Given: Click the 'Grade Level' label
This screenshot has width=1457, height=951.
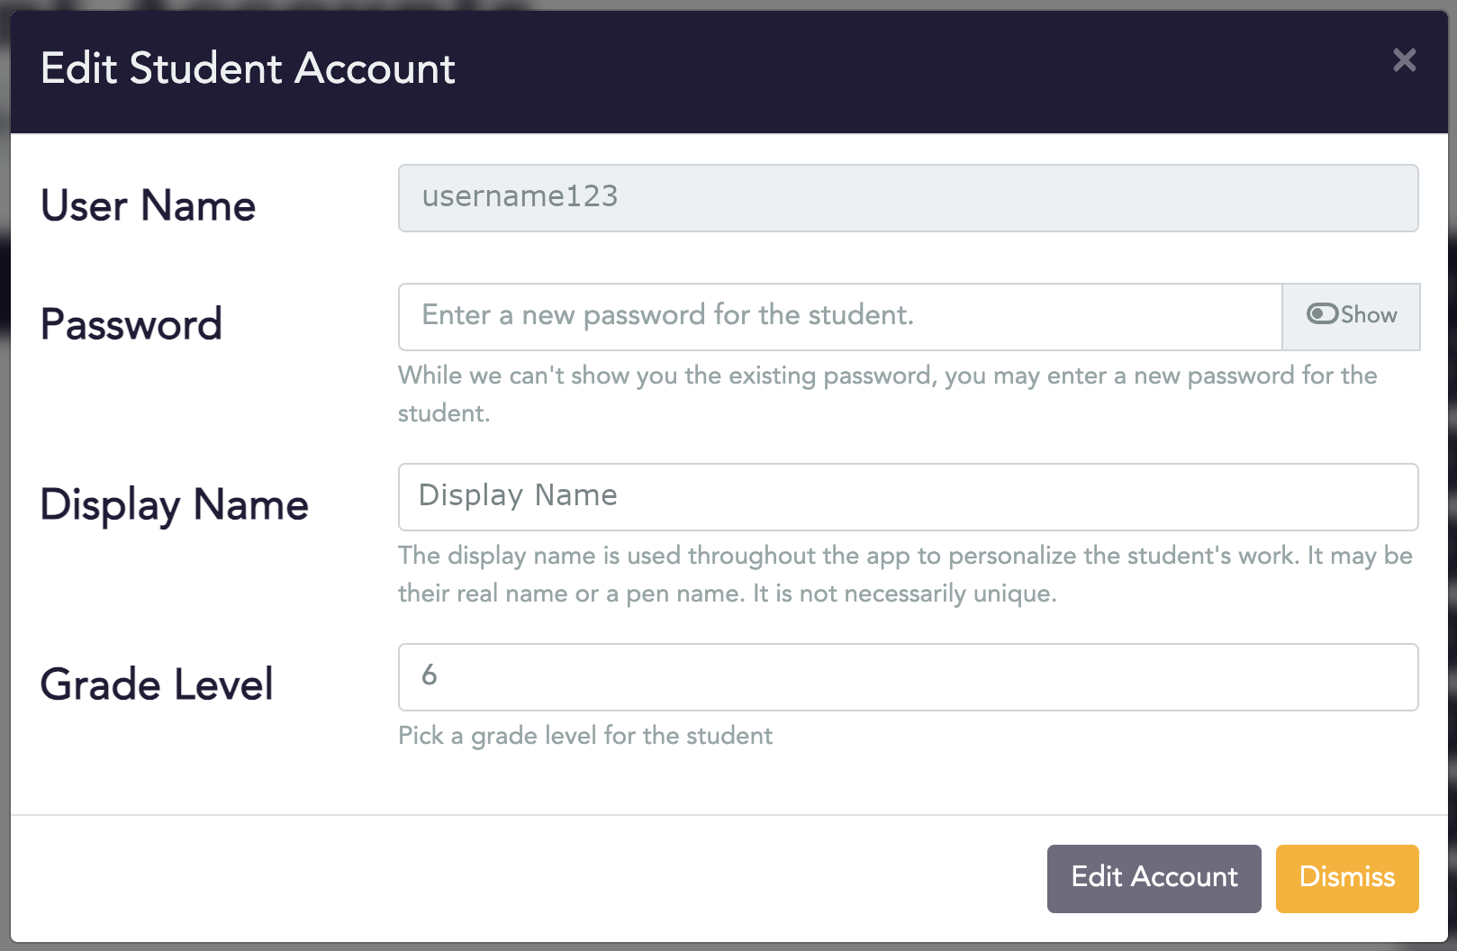Looking at the screenshot, I should [x=157, y=684].
